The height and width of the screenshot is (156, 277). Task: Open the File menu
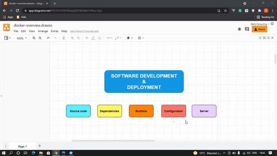(x=16, y=31)
